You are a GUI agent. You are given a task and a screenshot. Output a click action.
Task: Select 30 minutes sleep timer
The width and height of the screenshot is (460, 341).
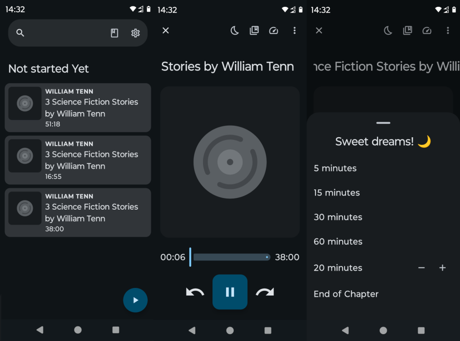[338, 217]
